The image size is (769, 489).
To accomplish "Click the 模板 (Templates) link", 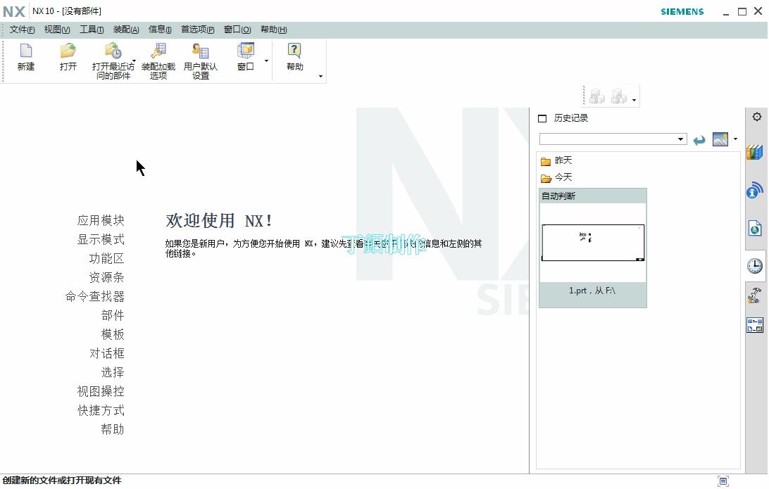I will point(112,334).
